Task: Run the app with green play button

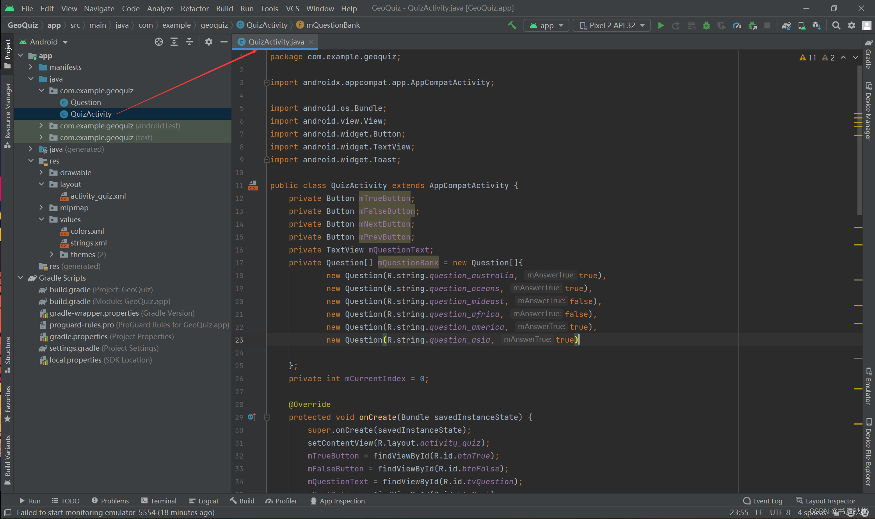Action: pos(661,25)
